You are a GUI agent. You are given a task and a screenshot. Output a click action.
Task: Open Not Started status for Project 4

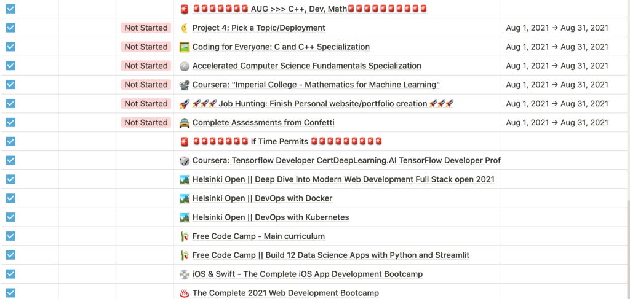[146, 28]
